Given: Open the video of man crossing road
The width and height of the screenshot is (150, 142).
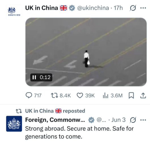Looking at the screenshot, I should coord(86,52).
